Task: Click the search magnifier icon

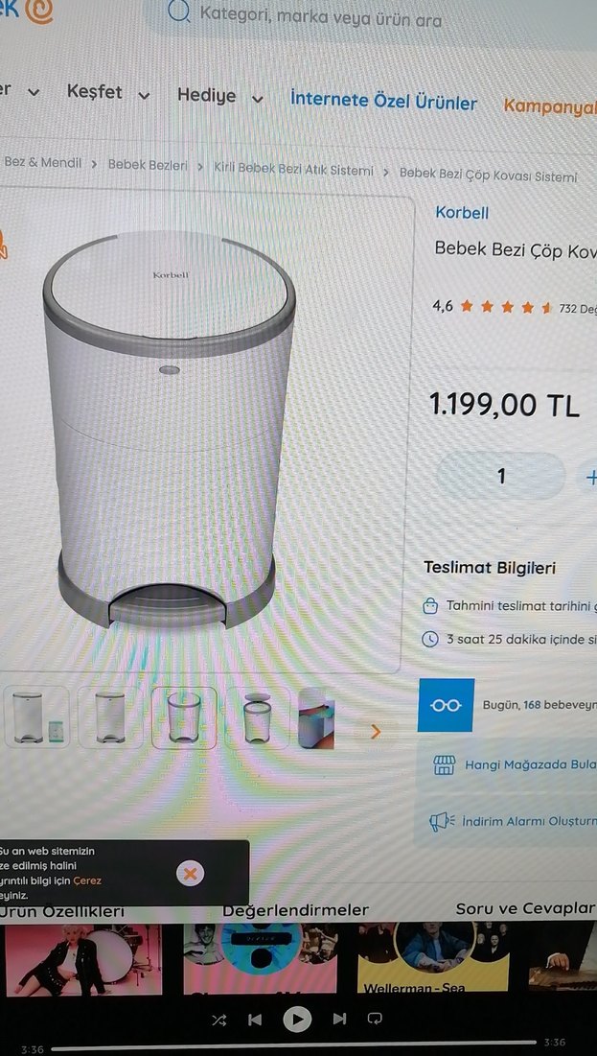Action: point(178,12)
